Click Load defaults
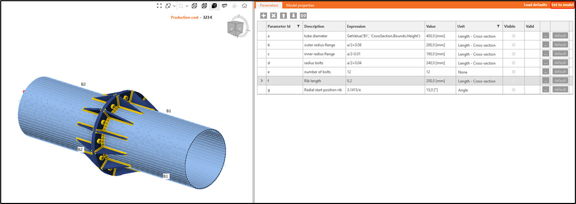The image size is (576, 204). pos(535,5)
